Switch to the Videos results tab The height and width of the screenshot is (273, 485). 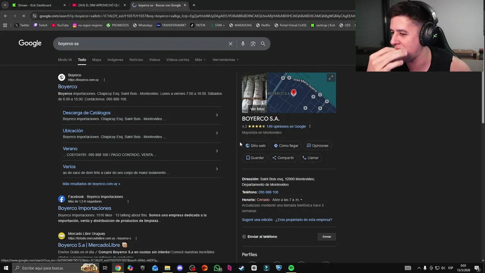(155, 60)
